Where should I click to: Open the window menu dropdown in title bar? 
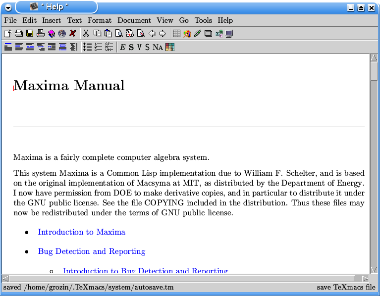pyautogui.click(x=8, y=7)
